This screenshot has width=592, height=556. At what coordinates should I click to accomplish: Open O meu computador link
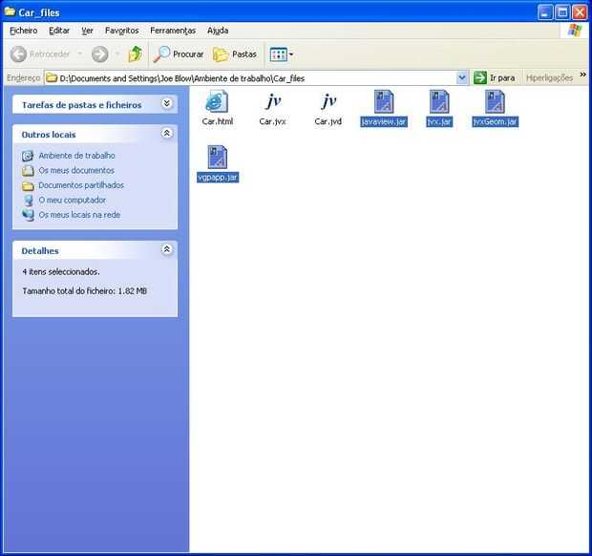coord(73,200)
